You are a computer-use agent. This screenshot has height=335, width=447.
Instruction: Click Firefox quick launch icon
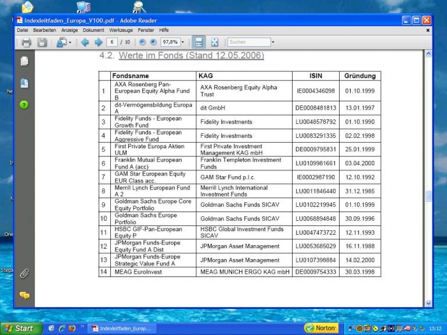[72, 328]
